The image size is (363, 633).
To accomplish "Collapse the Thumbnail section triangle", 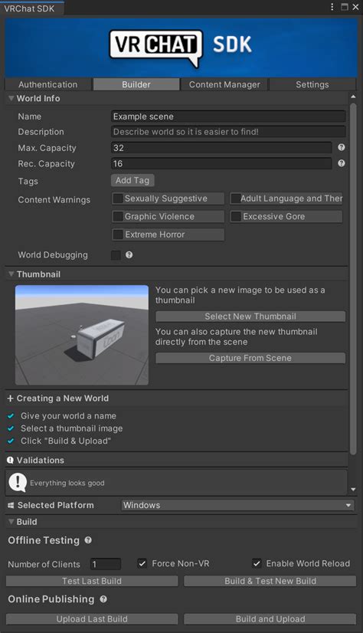I will (11, 274).
